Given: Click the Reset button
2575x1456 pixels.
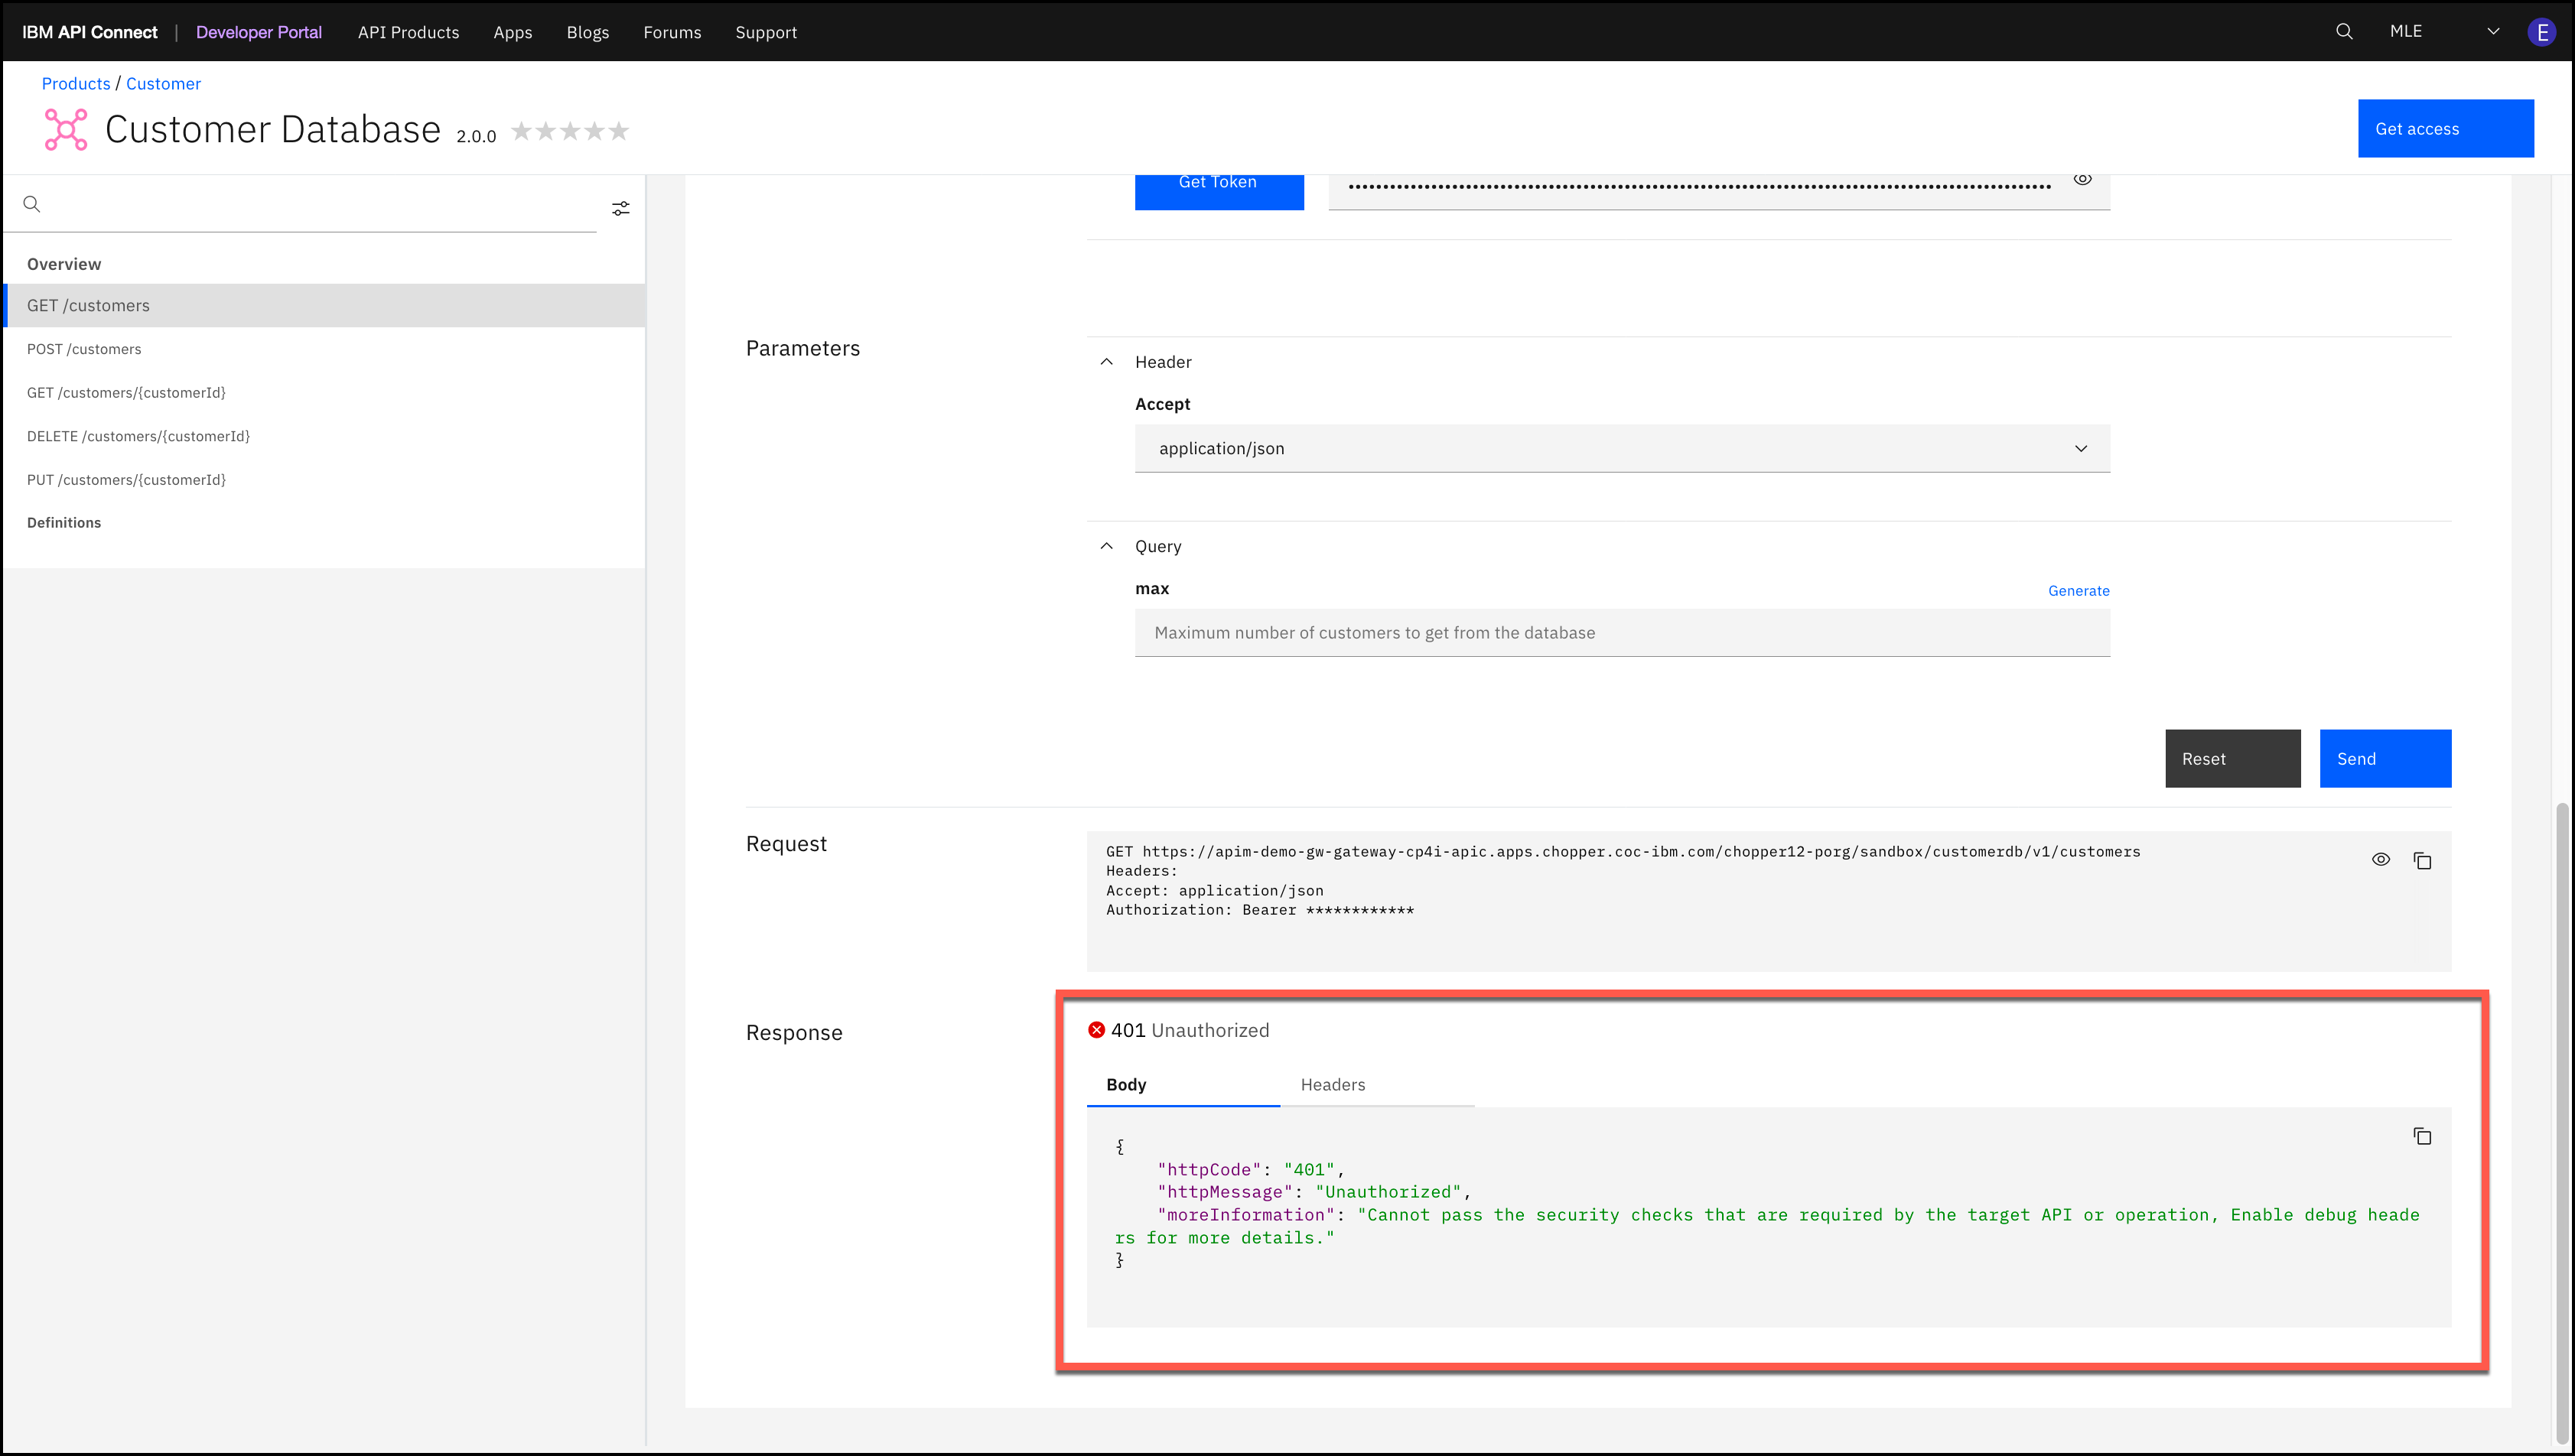Looking at the screenshot, I should 2233,758.
